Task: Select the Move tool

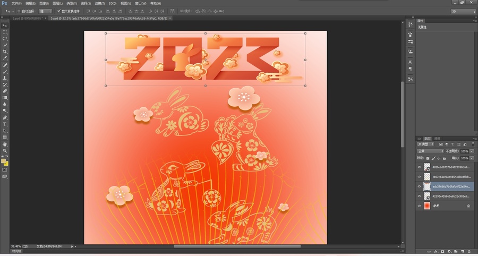Action: (5, 25)
